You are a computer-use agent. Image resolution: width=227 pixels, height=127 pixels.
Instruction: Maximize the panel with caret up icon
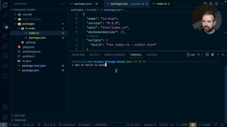click(218, 55)
